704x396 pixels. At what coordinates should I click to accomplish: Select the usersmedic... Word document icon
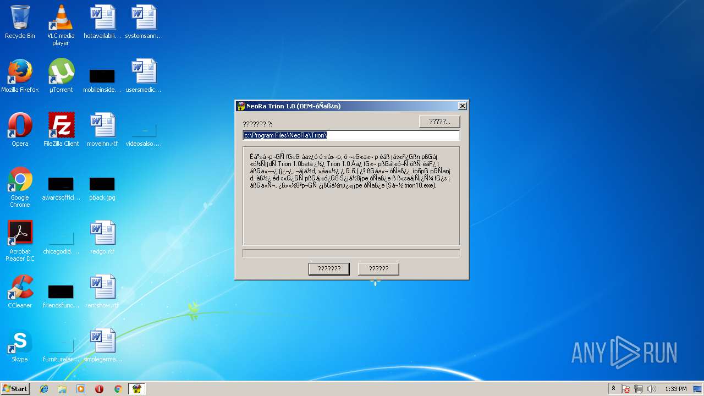144,76
